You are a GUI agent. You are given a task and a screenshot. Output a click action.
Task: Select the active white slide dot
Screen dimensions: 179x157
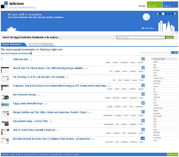[x=163, y=14]
